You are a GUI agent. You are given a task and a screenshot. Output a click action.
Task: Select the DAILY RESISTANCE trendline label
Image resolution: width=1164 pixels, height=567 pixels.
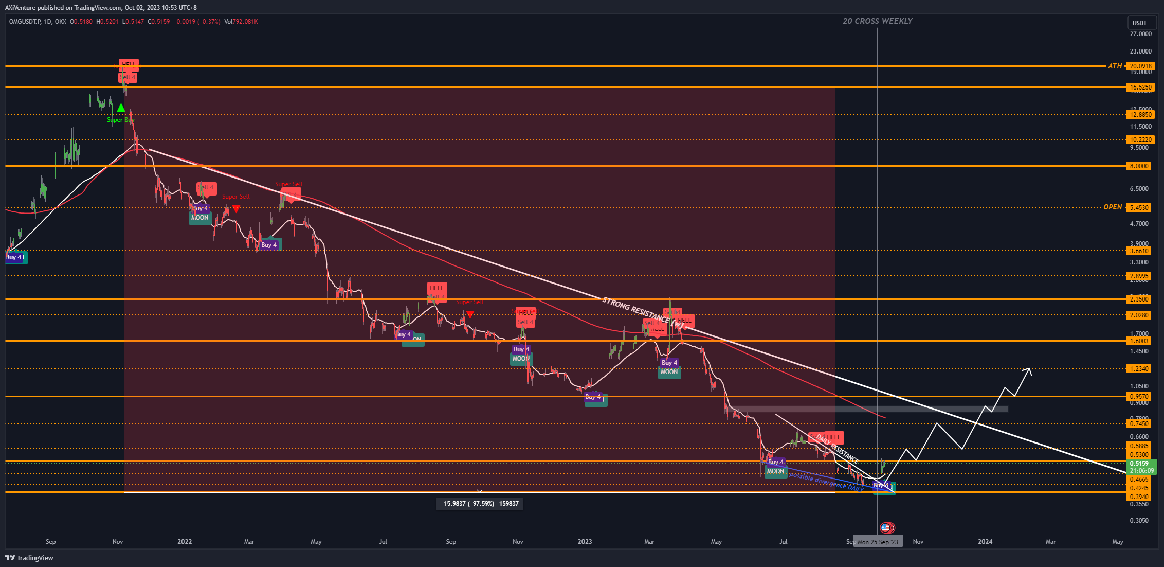click(x=837, y=449)
